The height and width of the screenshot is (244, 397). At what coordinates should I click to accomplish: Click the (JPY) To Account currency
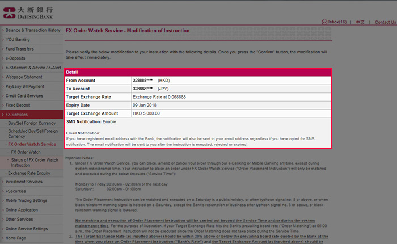click(x=163, y=89)
